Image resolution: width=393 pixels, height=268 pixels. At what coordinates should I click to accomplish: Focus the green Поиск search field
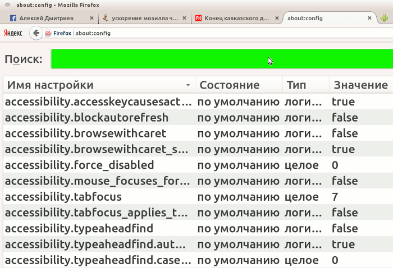[x=222, y=59]
